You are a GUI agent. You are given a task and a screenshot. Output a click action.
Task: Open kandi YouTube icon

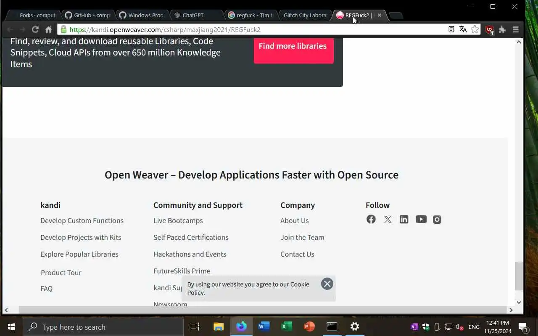click(421, 219)
